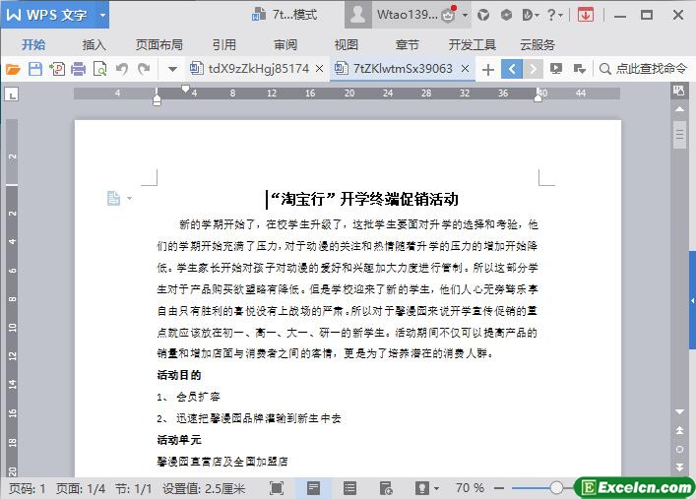Expand the side panel via blue edge arrow
The width and height of the screenshot is (696, 499).
pos(692,300)
